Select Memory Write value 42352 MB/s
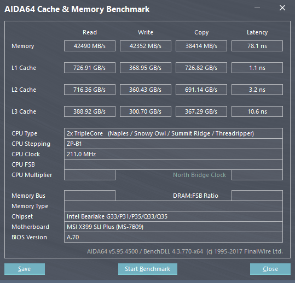Screen dimensions: 295x283 click(146, 46)
